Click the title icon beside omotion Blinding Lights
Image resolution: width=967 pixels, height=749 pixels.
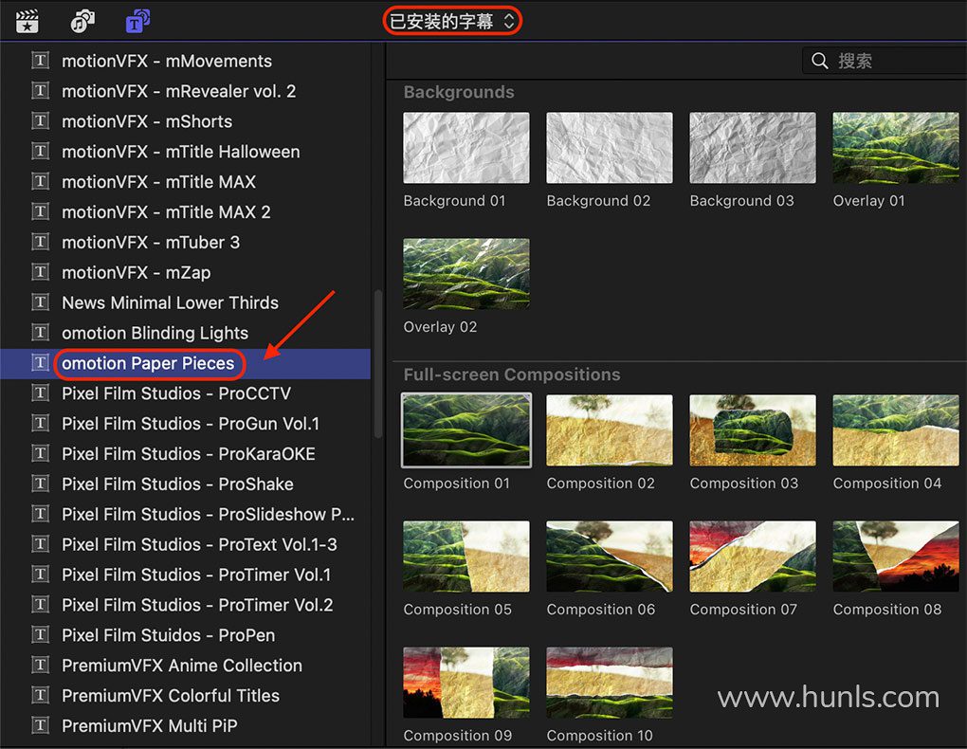click(x=41, y=333)
